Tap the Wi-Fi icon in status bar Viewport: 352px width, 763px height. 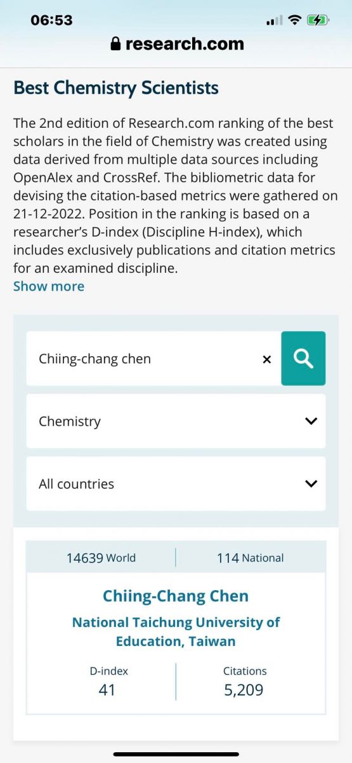294,20
